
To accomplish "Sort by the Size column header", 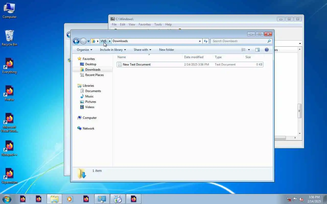I will click(254, 57).
